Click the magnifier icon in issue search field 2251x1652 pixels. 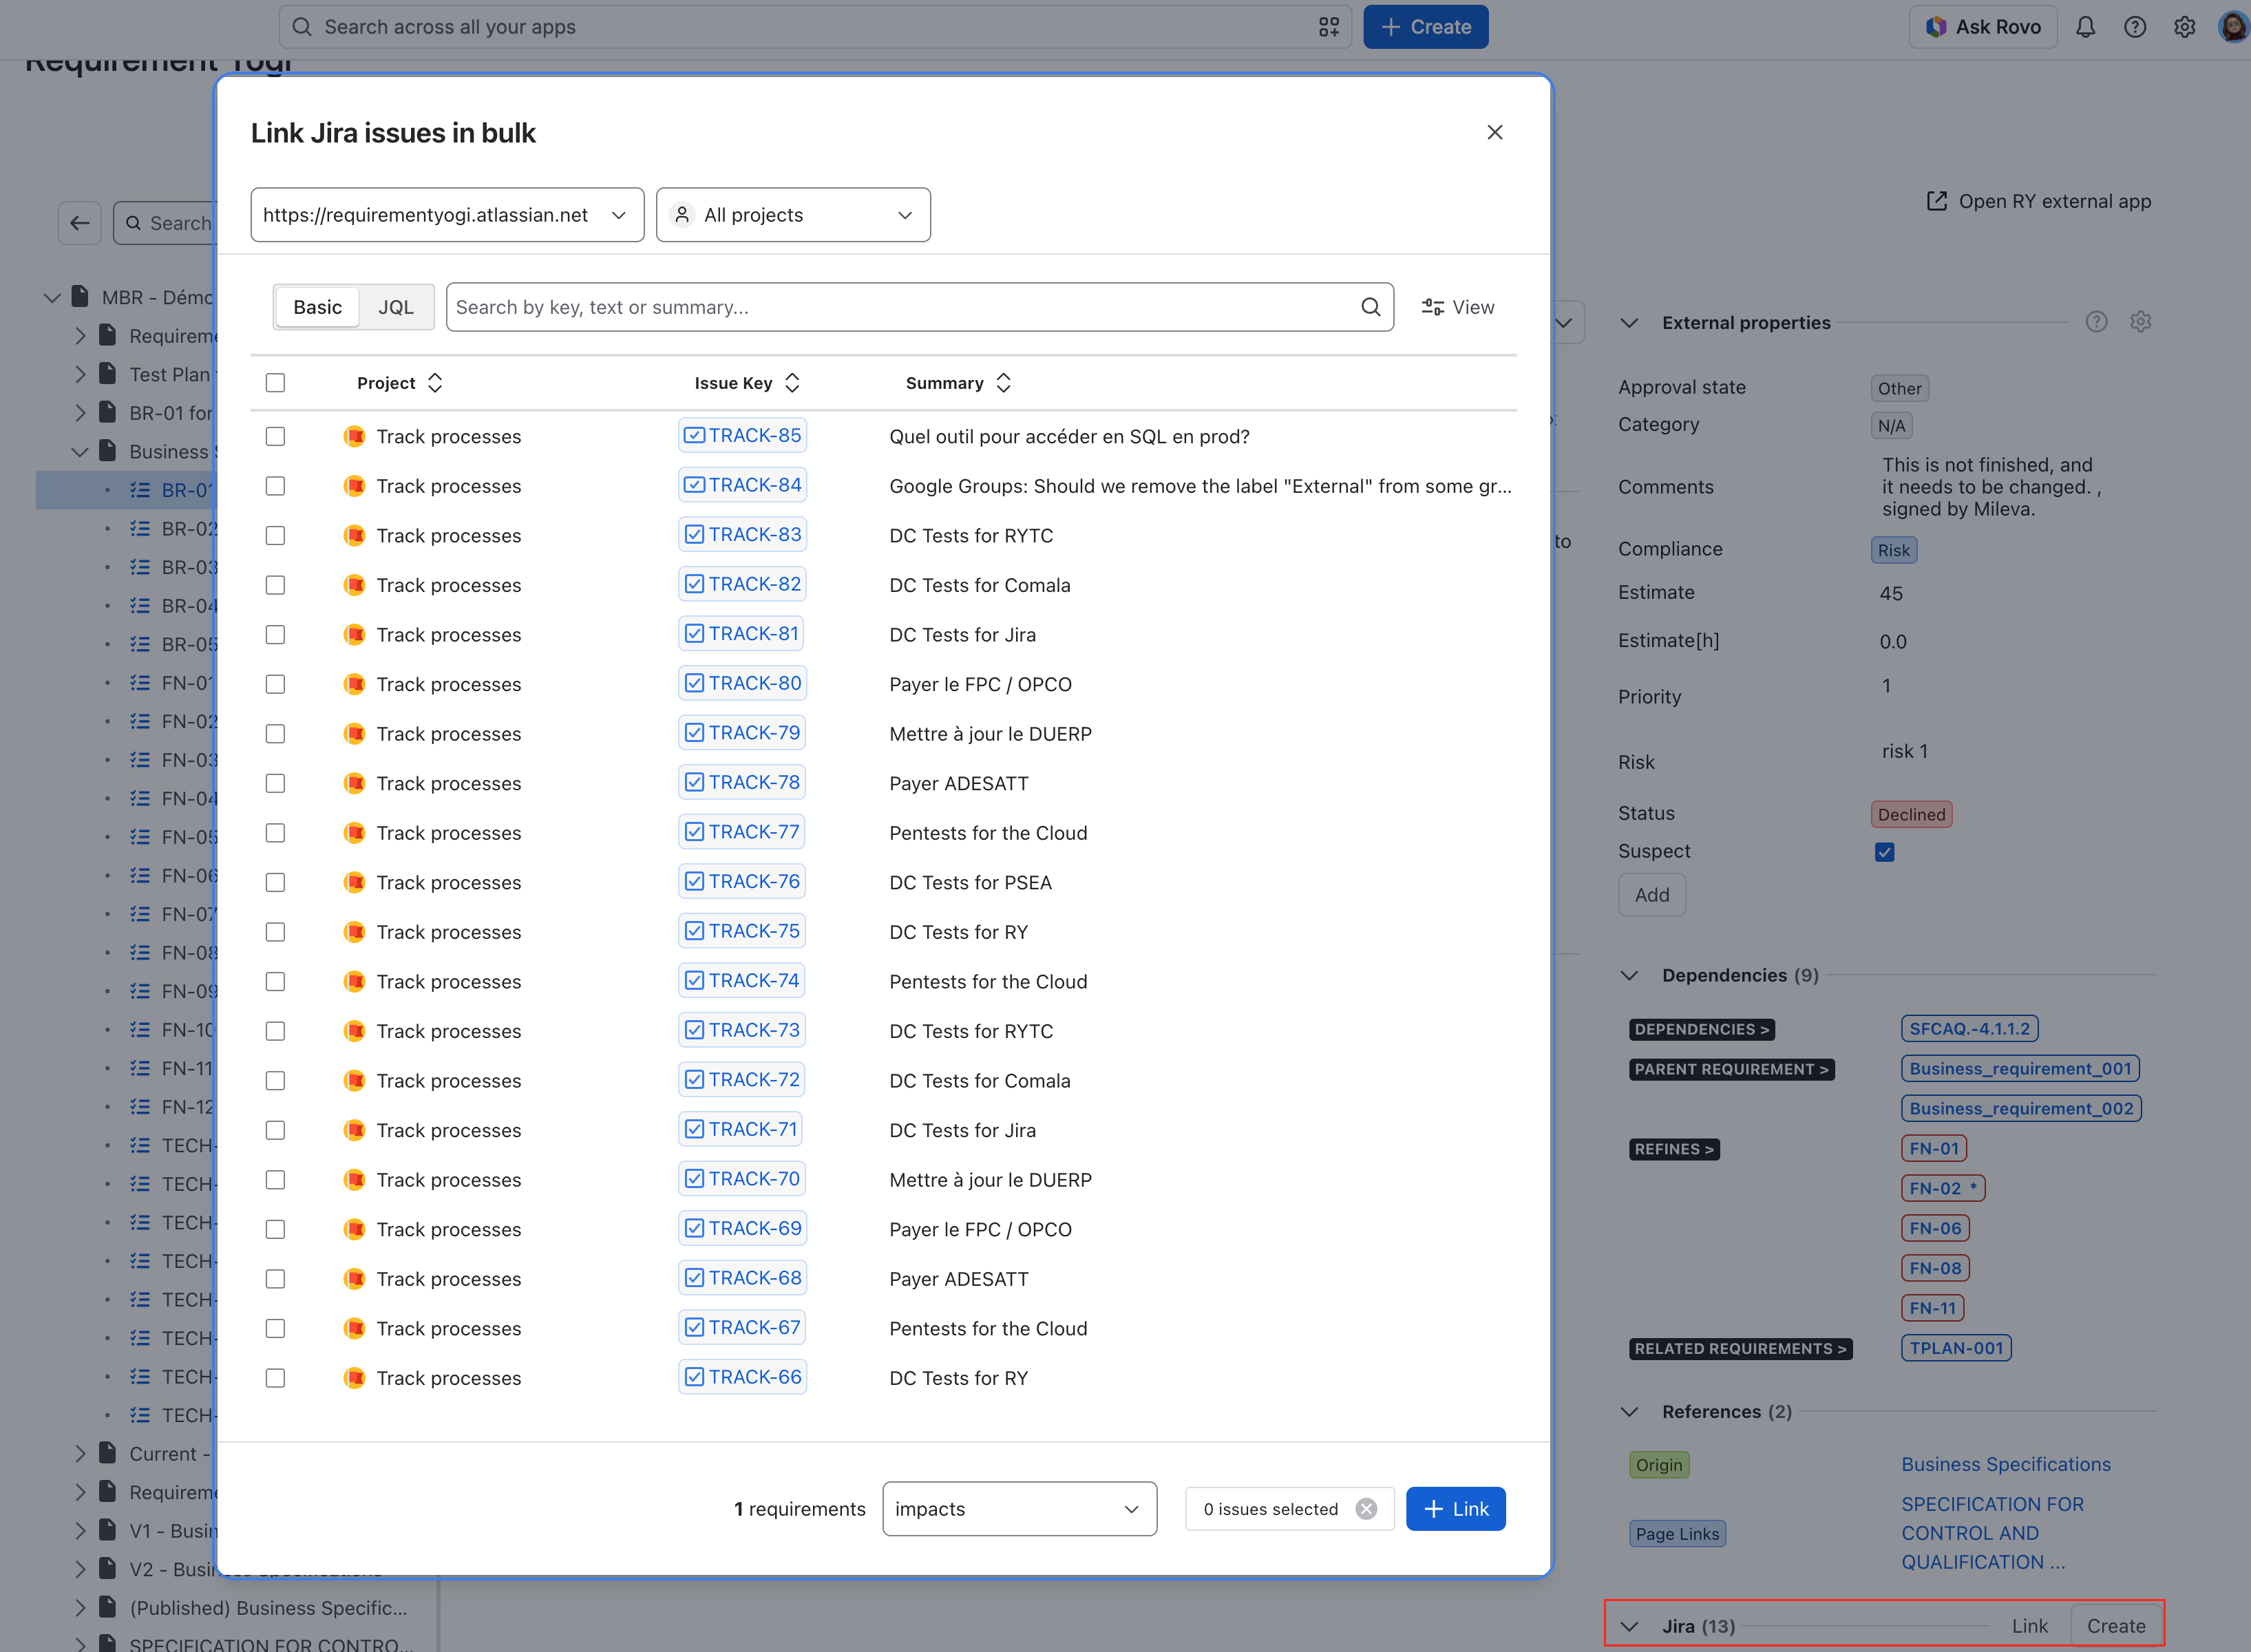(1370, 307)
